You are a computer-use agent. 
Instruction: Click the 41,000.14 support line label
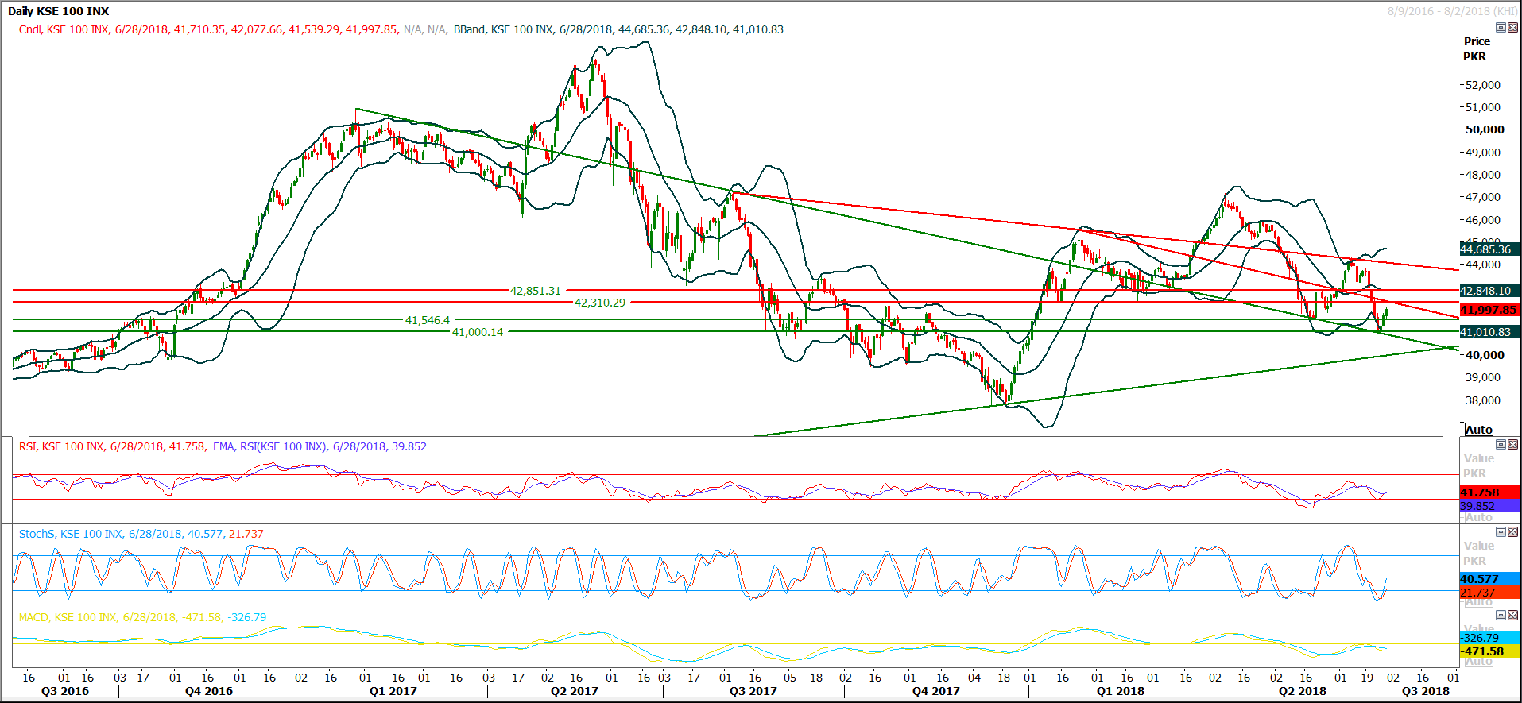478,332
